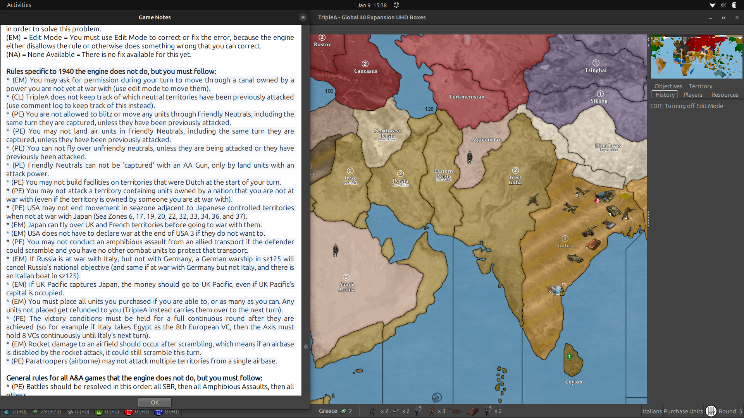The image size is (744, 418).
Task: Click OK to close the Game Notes dialog
Action: [155, 402]
